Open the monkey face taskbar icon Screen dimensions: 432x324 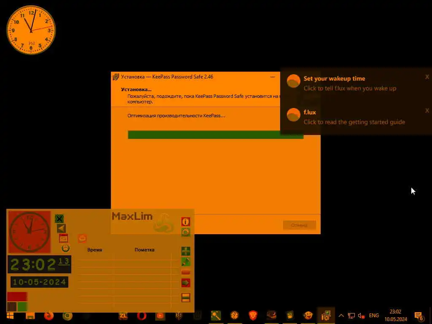308,315
